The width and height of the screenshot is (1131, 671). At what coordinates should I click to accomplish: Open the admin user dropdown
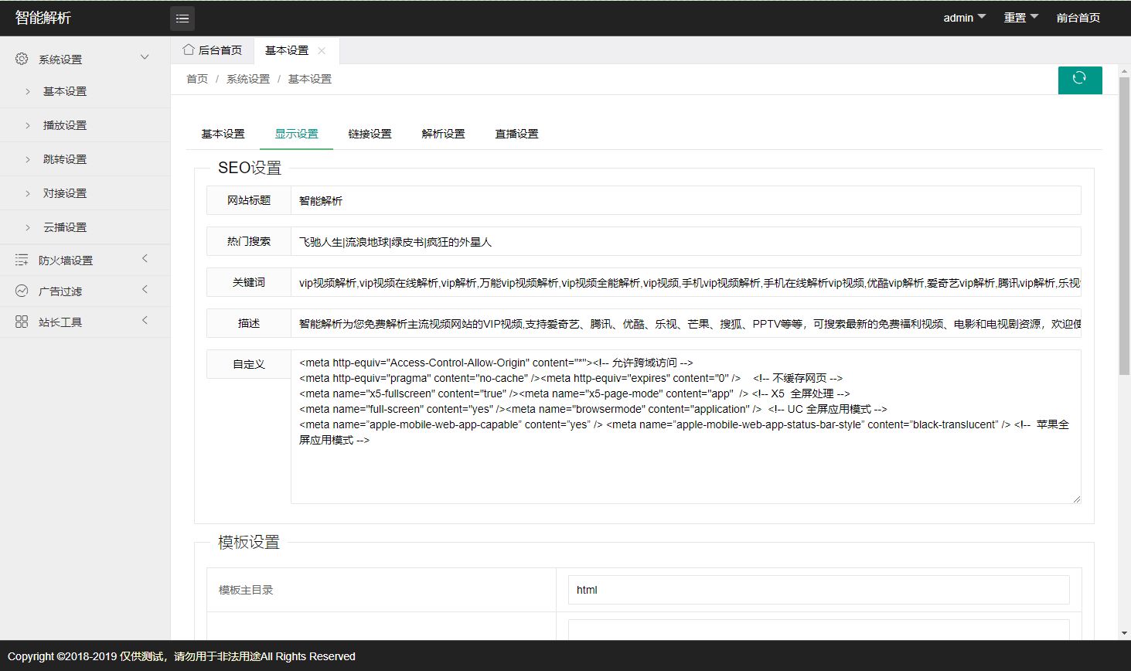coord(965,18)
